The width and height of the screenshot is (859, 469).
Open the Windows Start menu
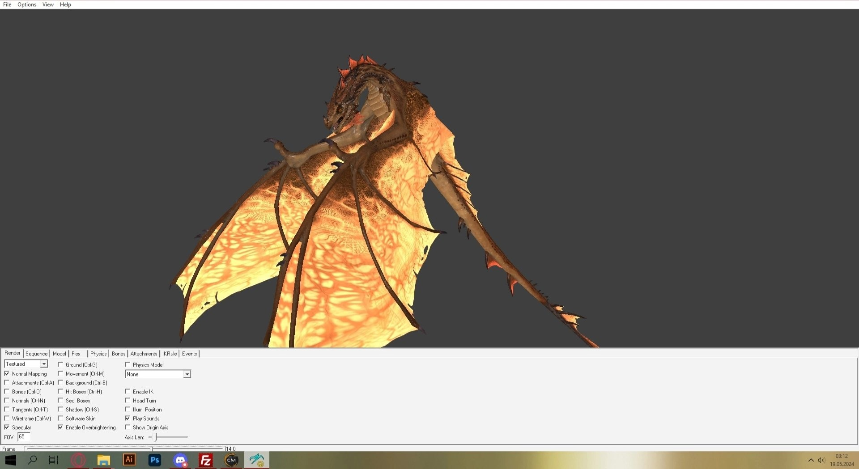10,460
